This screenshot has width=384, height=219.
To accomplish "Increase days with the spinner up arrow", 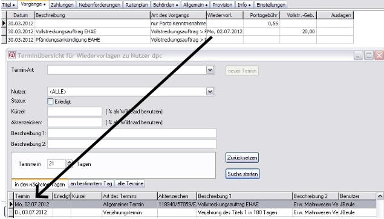I will point(70,162).
